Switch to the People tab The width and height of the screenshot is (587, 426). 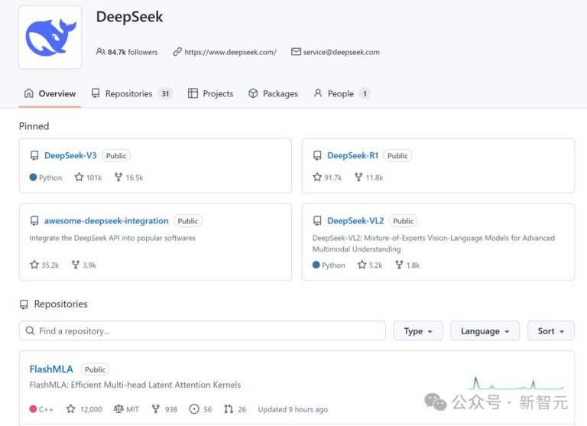point(342,93)
